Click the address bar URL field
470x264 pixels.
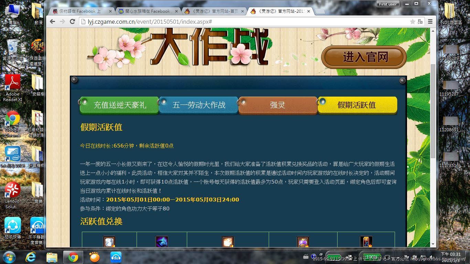coord(241,22)
